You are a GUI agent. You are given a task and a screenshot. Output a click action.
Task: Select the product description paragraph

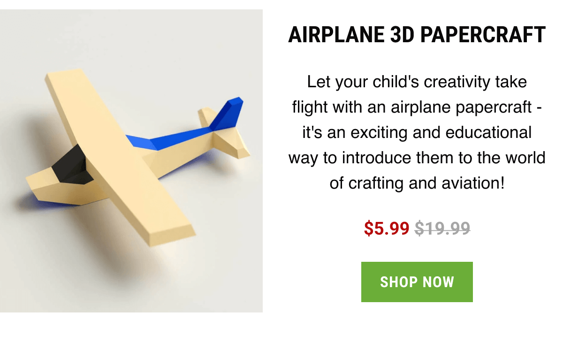coord(418,132)
